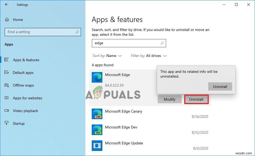
Task: Open Startup settings in sidebar
Action: coord(19,123)
